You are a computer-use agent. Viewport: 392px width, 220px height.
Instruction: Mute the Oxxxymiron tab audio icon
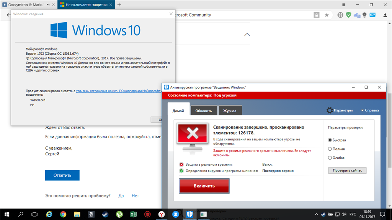(48, 5)
